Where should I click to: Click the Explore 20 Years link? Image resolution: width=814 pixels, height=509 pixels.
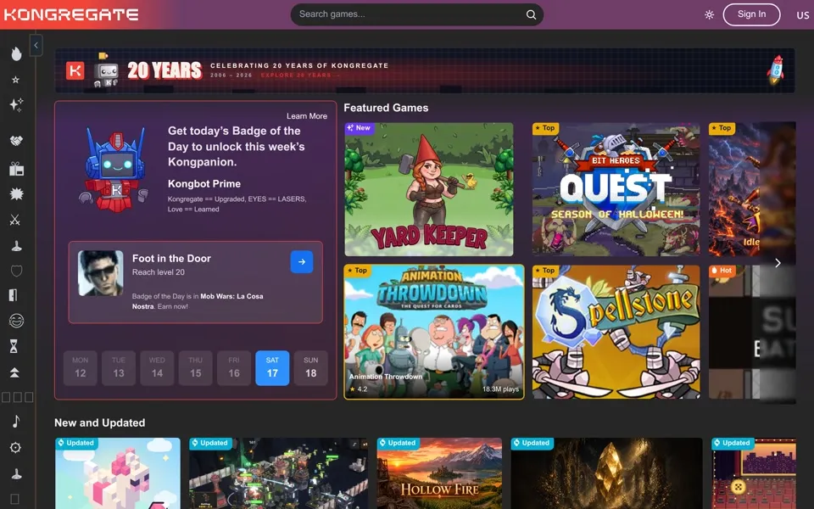point(300,76)
